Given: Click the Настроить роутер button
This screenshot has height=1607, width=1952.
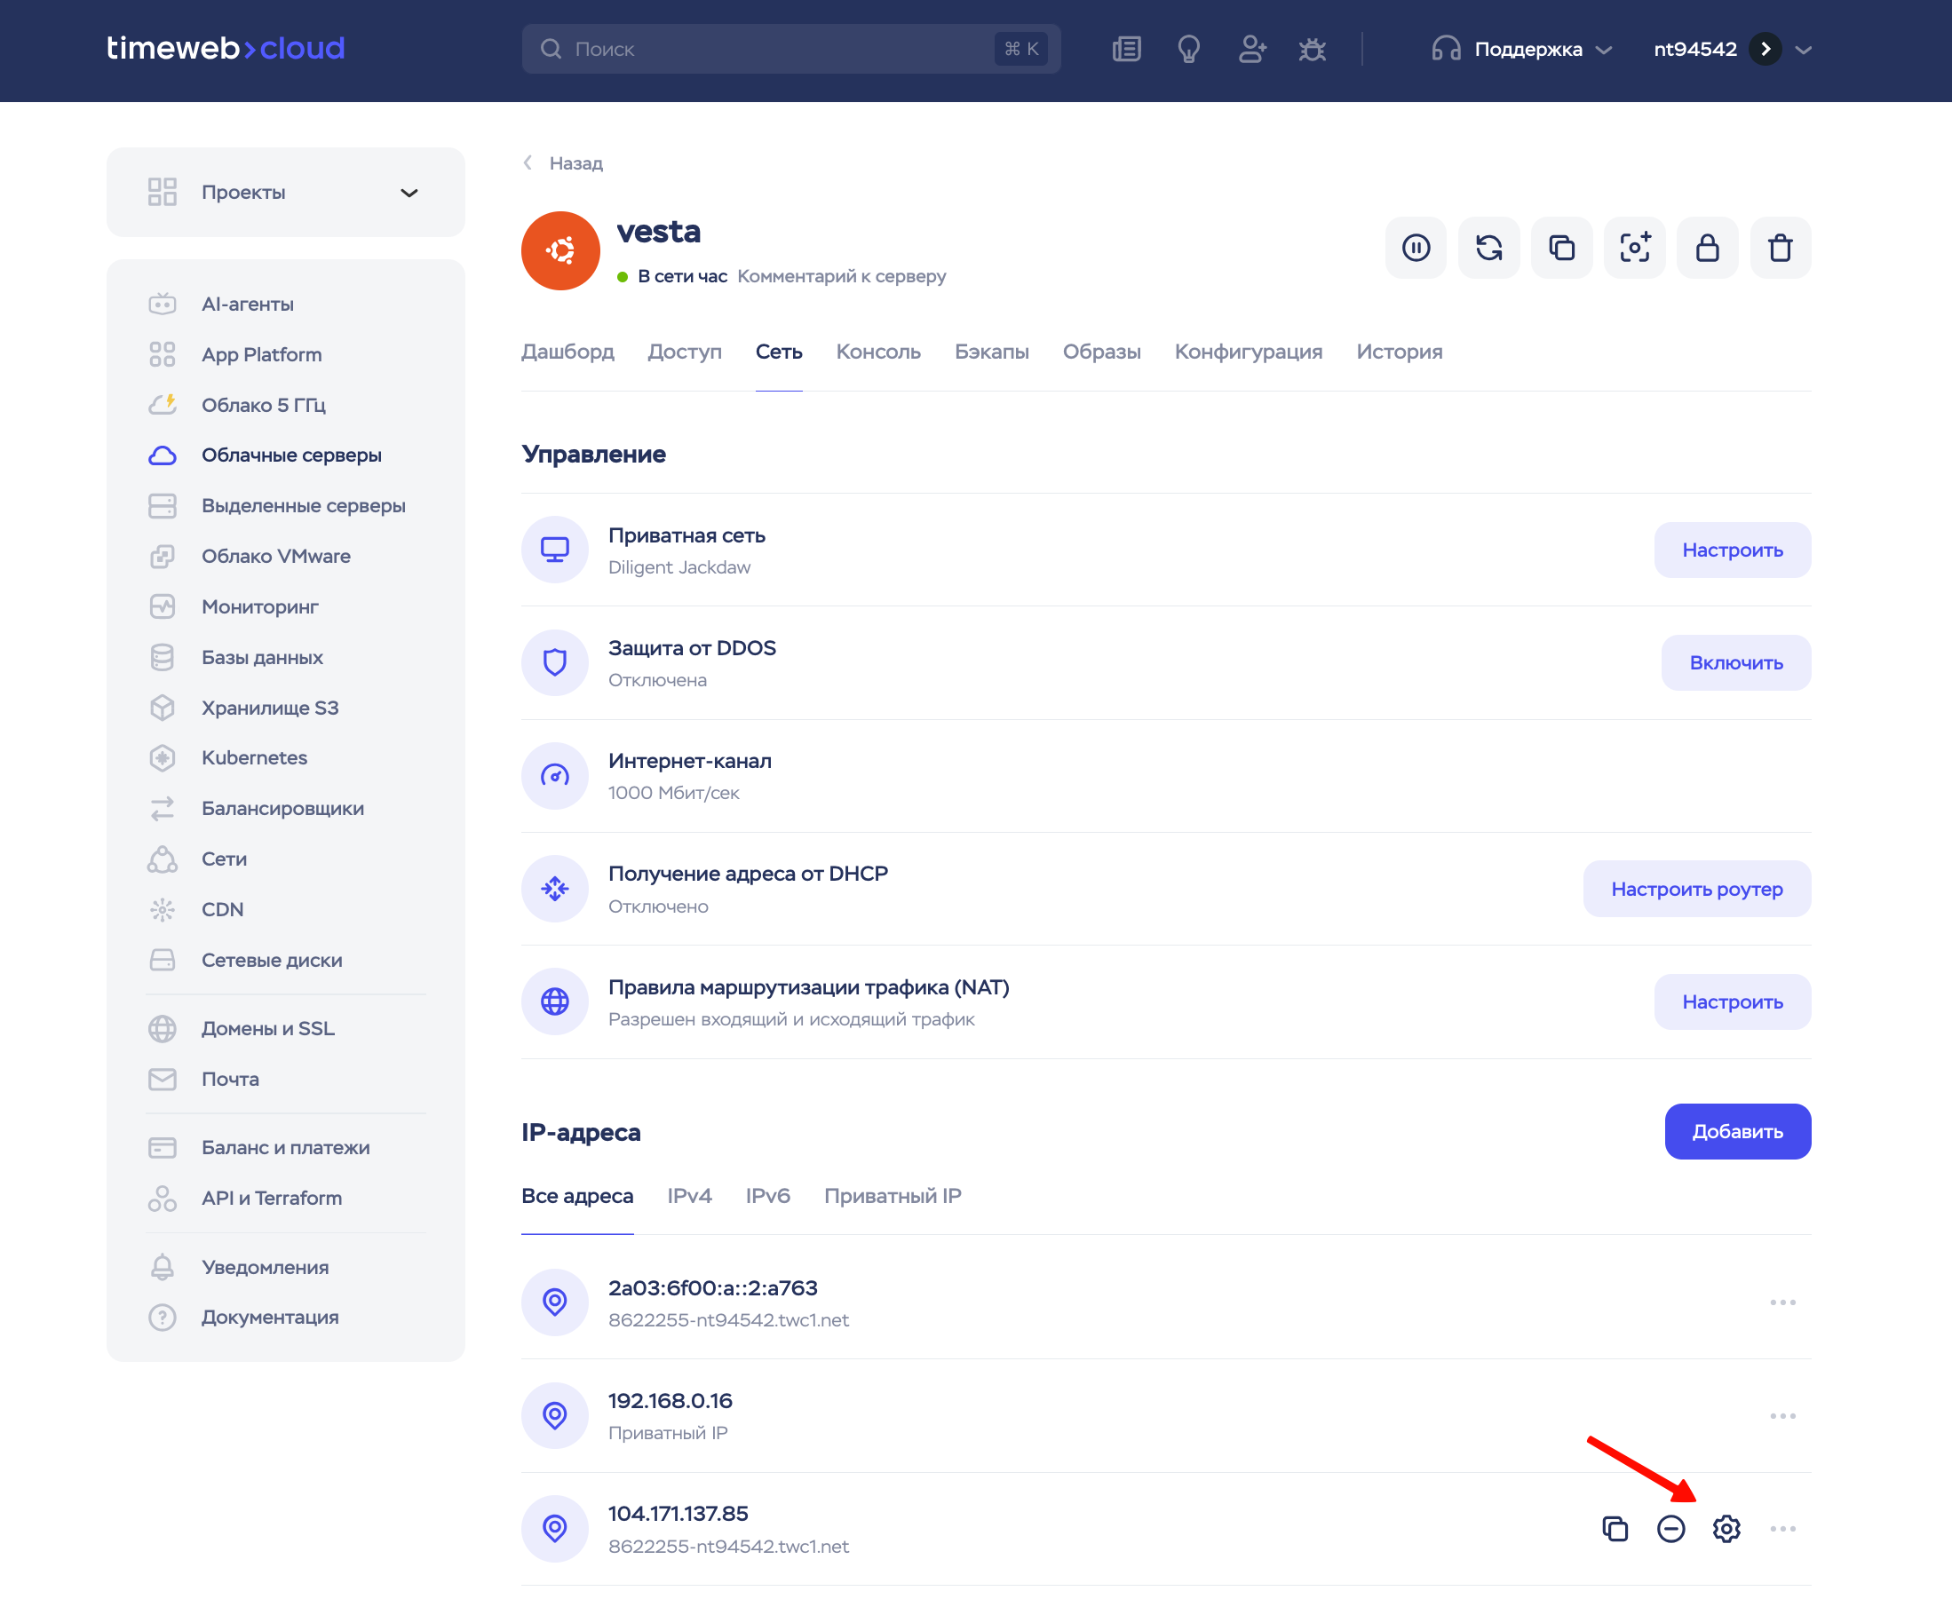Looking at the screenshot, I should point(1696,889).
